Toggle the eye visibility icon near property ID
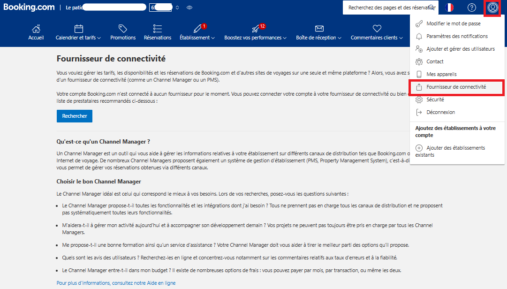507x289 pixels. coord(189,8)
